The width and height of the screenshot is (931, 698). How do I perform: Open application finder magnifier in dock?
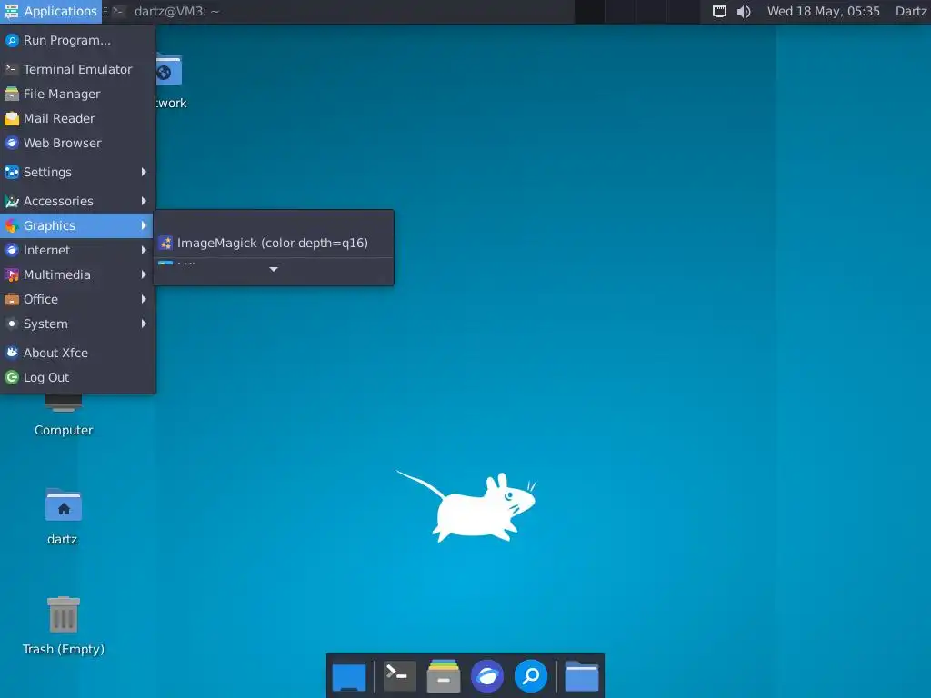pos(531,676)
